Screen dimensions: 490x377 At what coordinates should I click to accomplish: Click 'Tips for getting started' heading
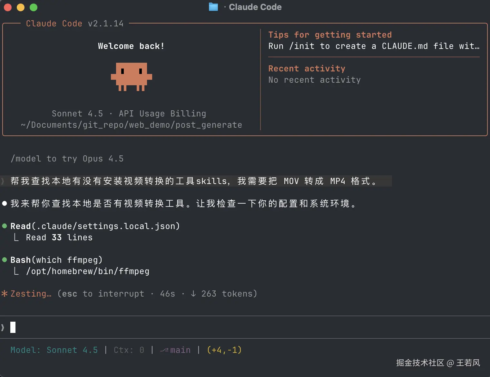click(330, 35)
